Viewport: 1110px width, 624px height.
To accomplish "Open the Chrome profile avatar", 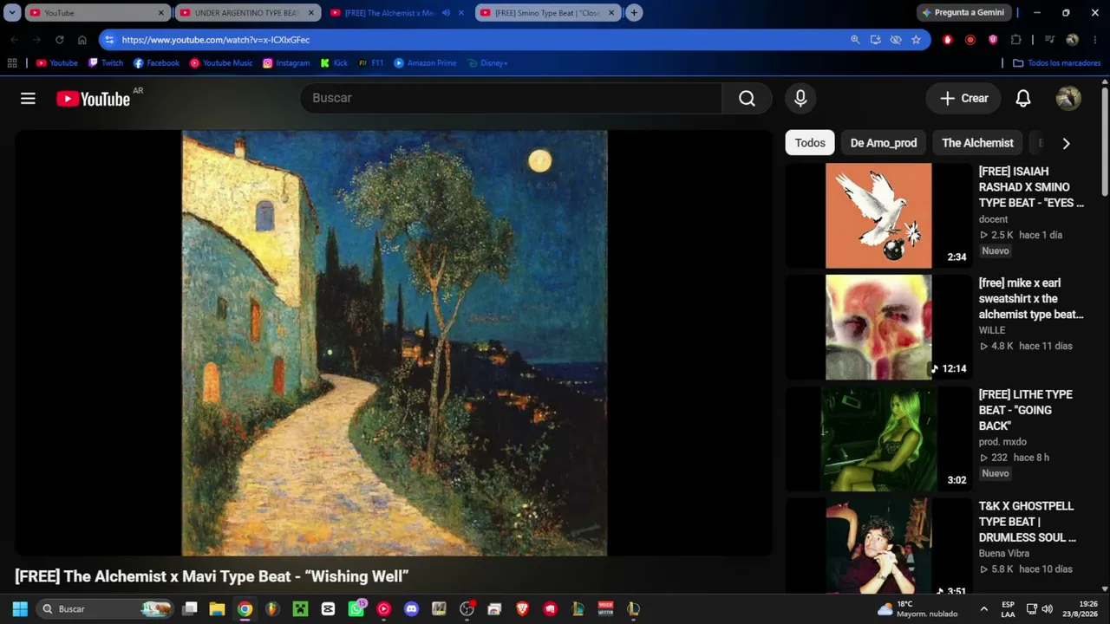I will click(x=1072, y=40).
